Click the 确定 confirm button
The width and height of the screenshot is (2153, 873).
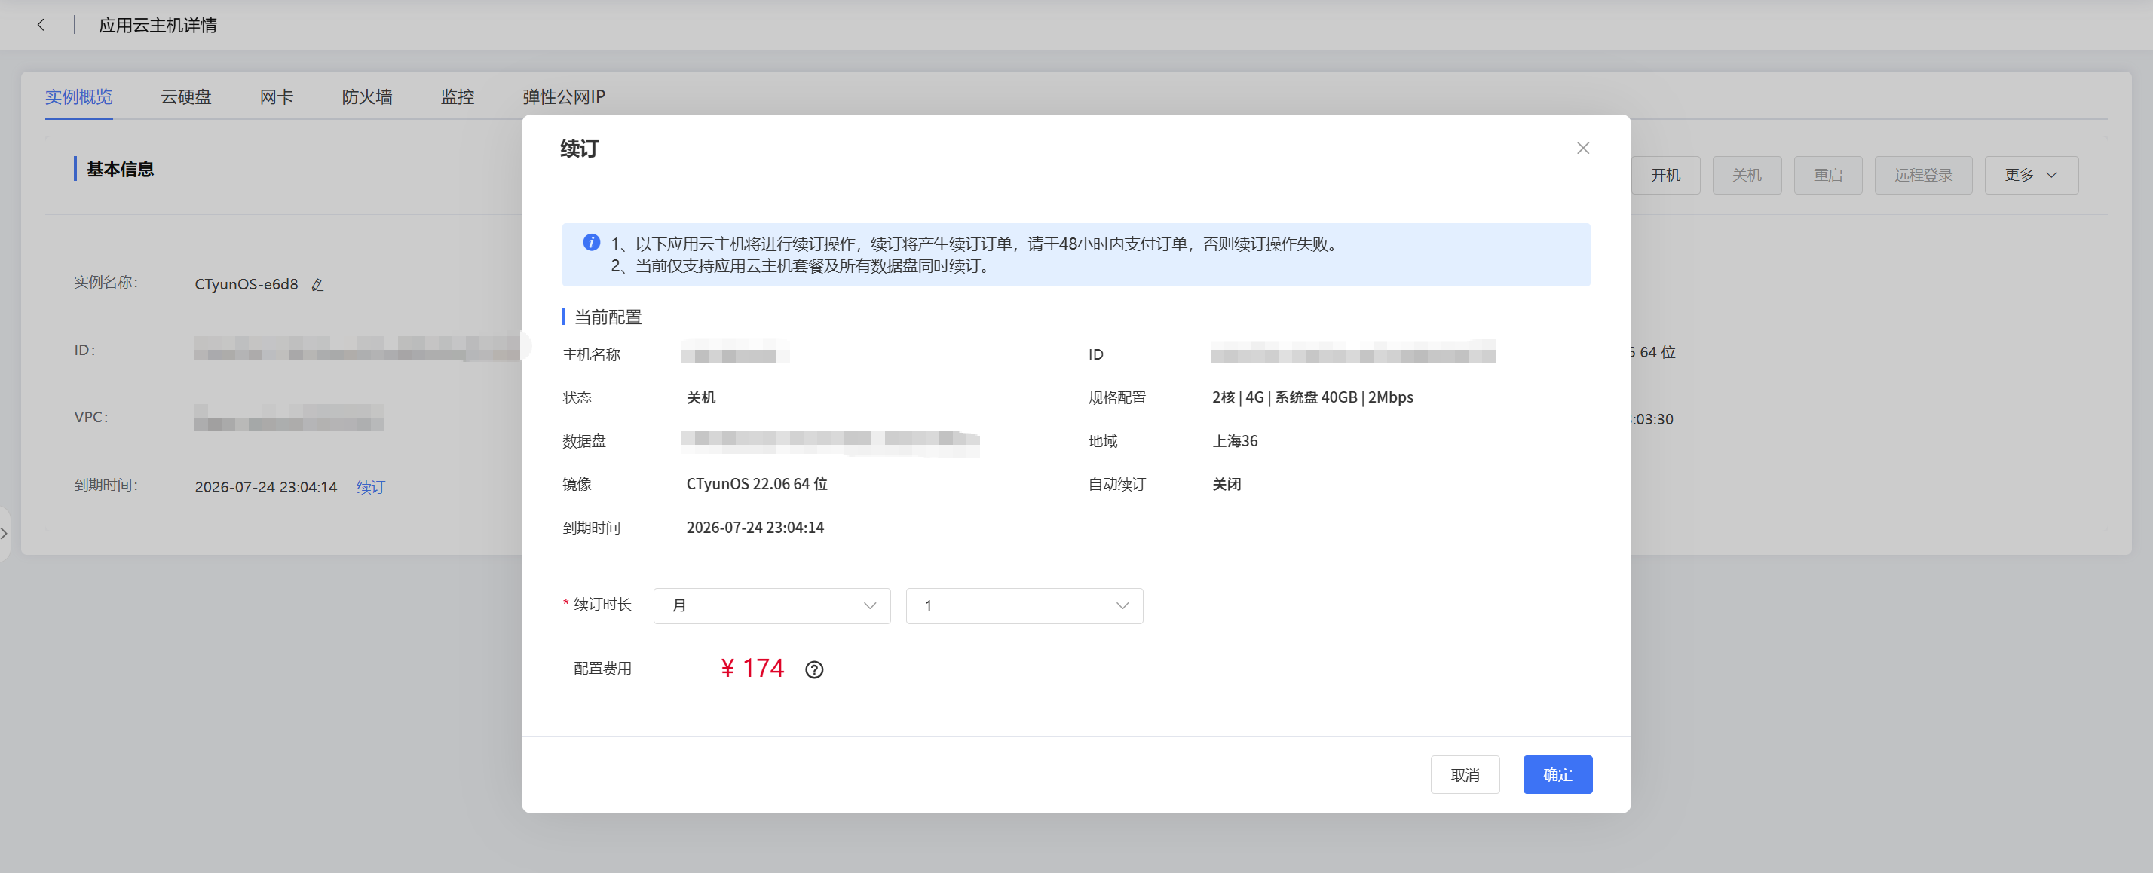pos(1557,775)
